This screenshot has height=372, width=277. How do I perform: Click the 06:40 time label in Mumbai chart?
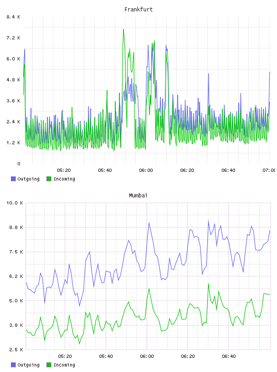click(x=229, y=356)
